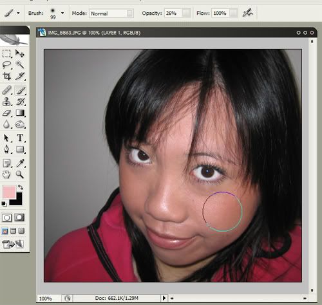
Task: Select the Zoom tool
Action: [x=20, y=174]
